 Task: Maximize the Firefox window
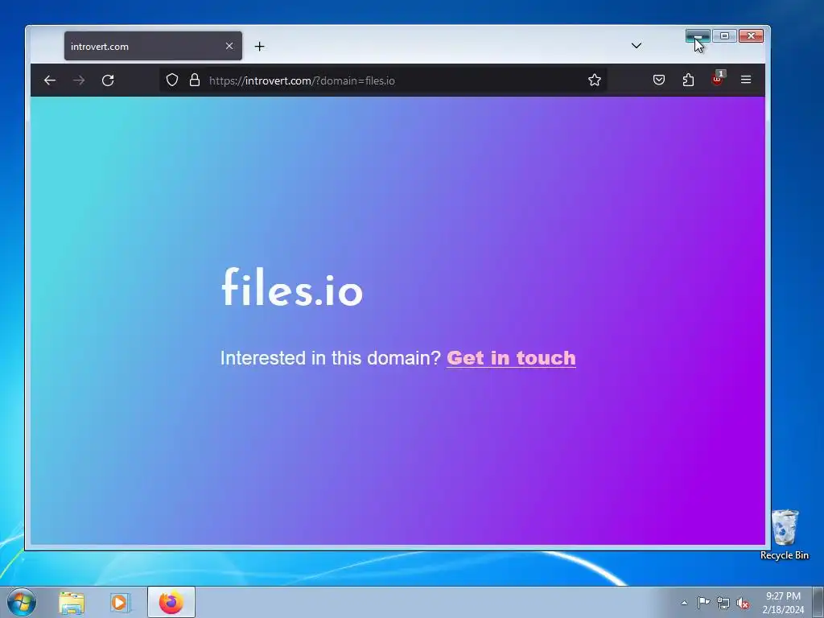[x=724, y=35]
